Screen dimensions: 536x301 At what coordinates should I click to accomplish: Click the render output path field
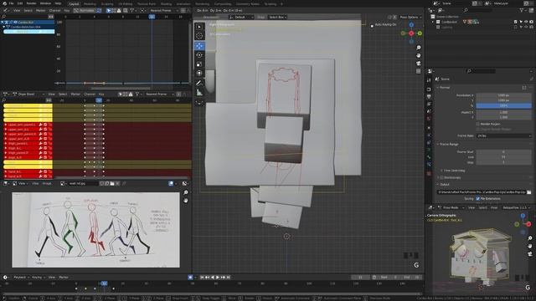[482, 192]
